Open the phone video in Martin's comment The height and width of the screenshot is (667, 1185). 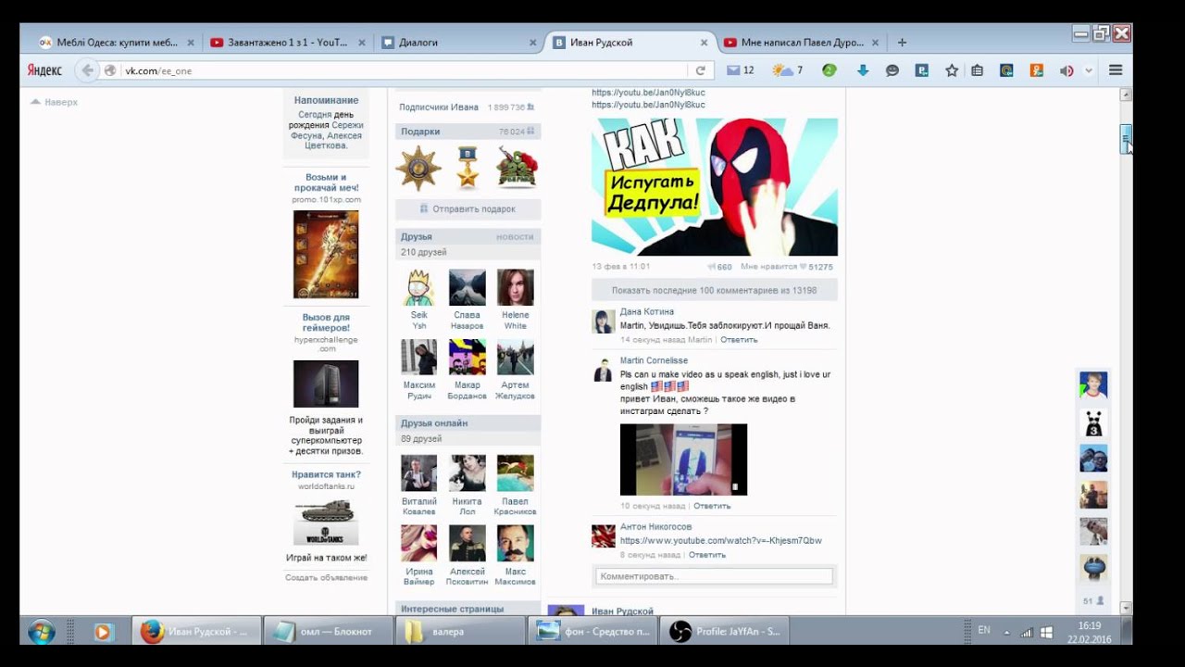tap(683, 459)
